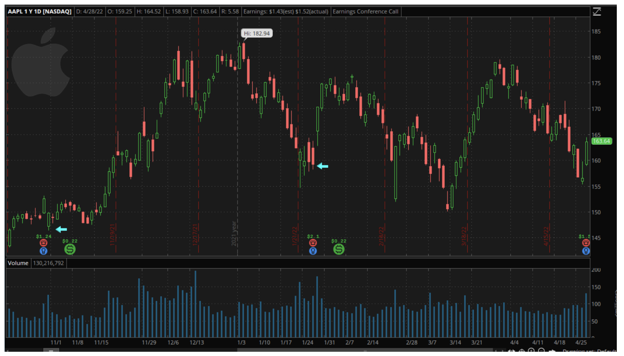The width and height of the screenshot is (624, 356).
Task: Click the blue lightbulb icon under $2.1
Action: 313,251
